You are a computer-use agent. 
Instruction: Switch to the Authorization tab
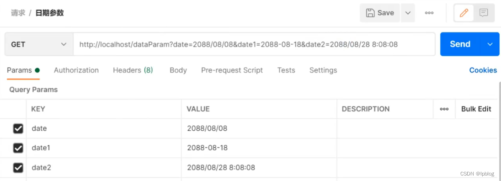tap(76, 70)
